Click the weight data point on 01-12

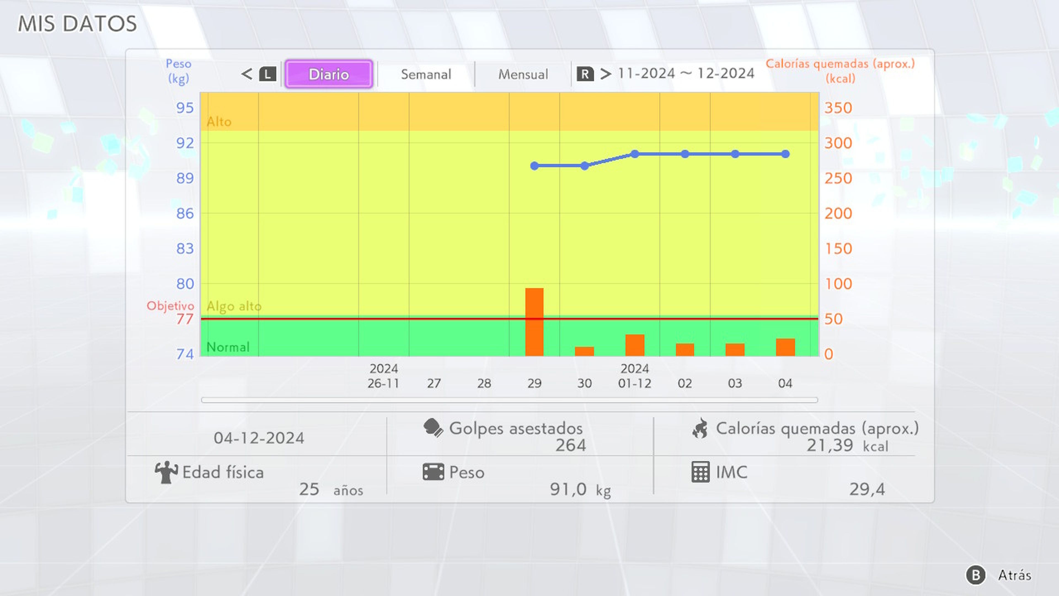click(635, 154)
